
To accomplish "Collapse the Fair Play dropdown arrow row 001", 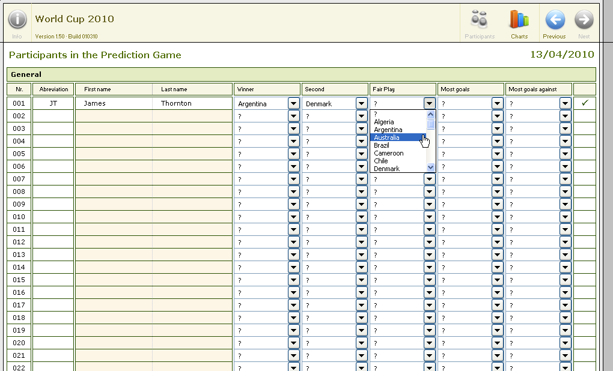I will click(429, 103).
